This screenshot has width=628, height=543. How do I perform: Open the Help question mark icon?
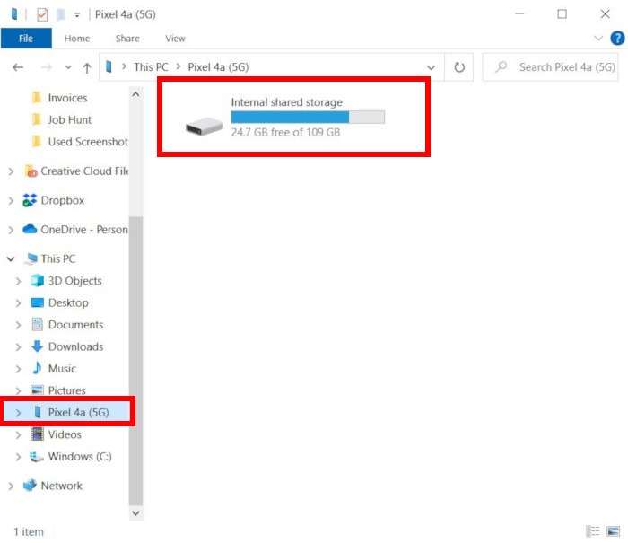[617, 39]
